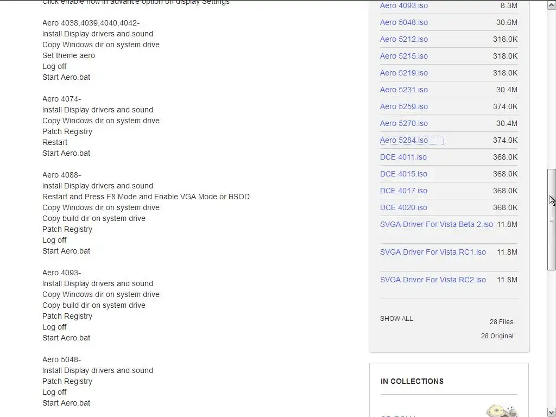Open the Aero 4093.iso download link

[403, 5]
